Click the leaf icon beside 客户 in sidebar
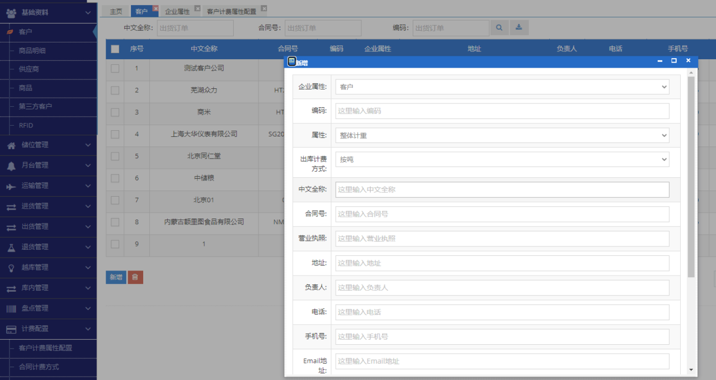 point(10,32)
